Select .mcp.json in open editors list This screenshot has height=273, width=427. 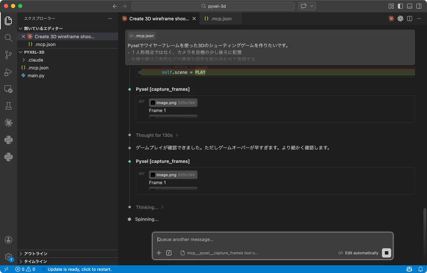click(x=68, y=44)
